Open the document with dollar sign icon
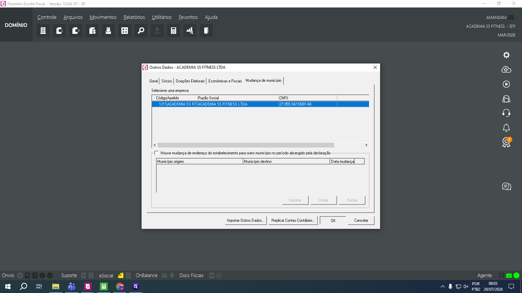The width and height of the screenshot is (522, 293). click(x=92, y=31)
